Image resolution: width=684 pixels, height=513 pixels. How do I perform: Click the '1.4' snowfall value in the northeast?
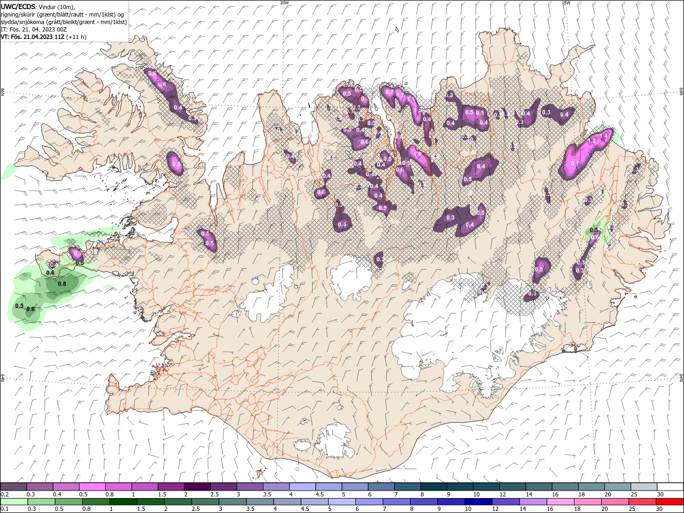(x=604, y=136)
